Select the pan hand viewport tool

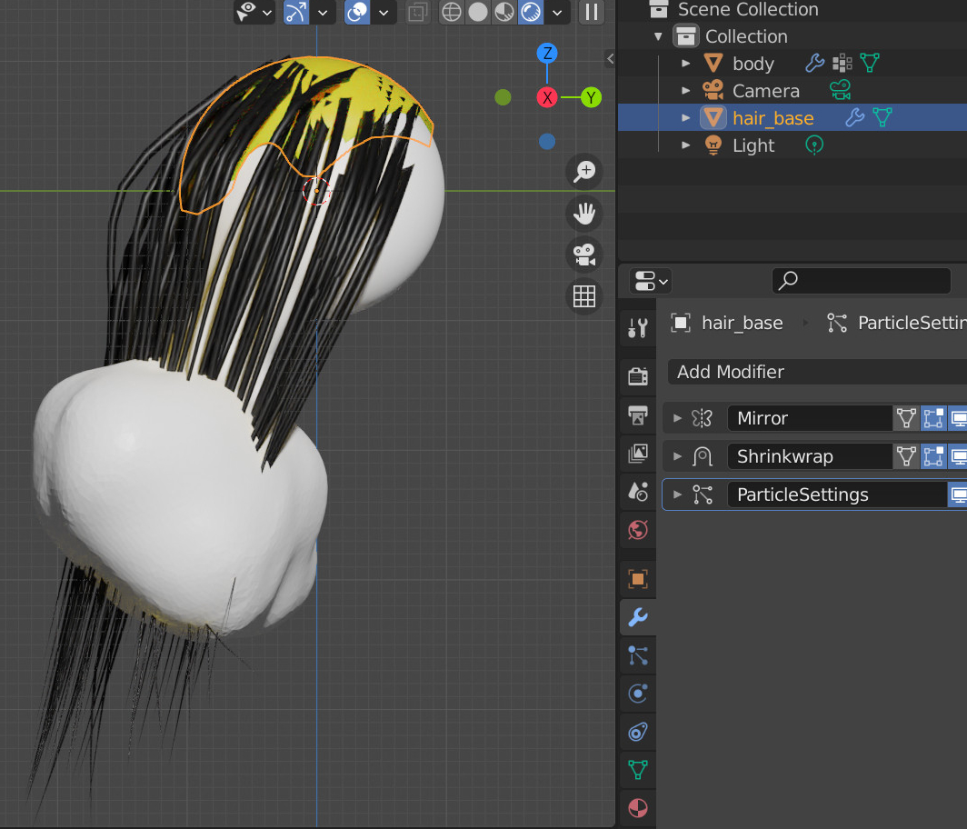coord(584,214)
